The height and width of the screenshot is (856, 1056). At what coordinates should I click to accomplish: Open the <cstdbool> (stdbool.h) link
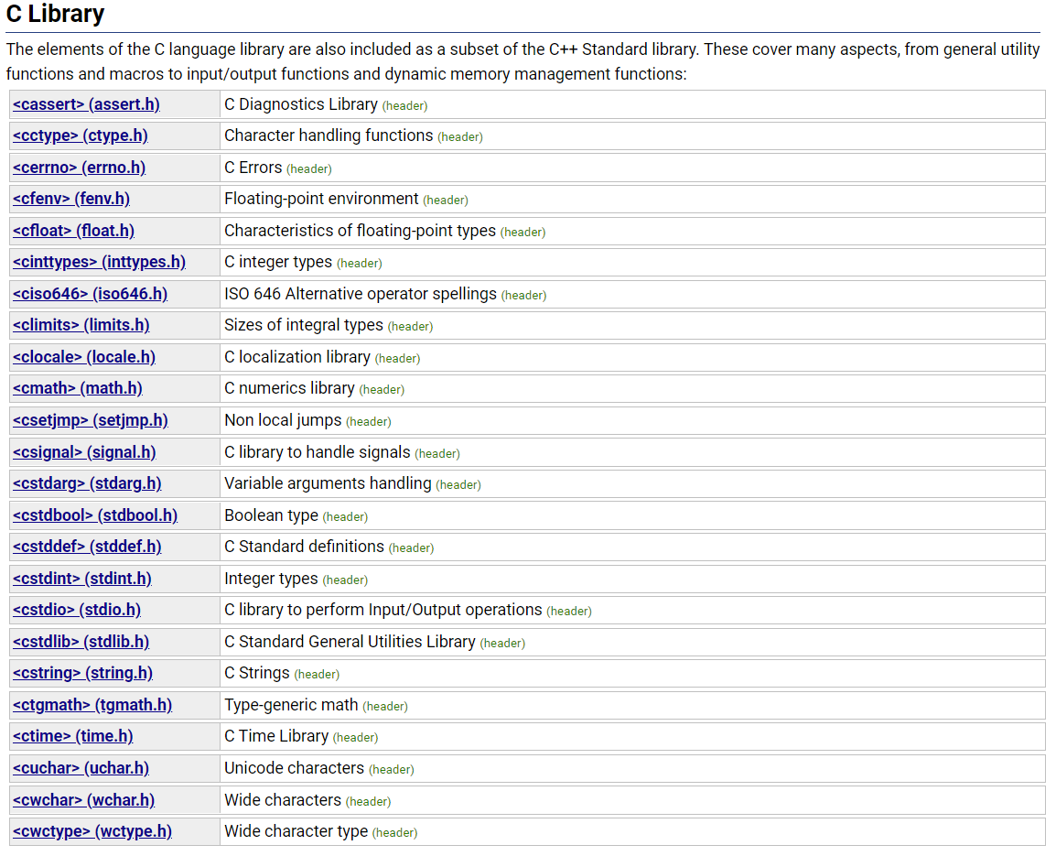95,515
